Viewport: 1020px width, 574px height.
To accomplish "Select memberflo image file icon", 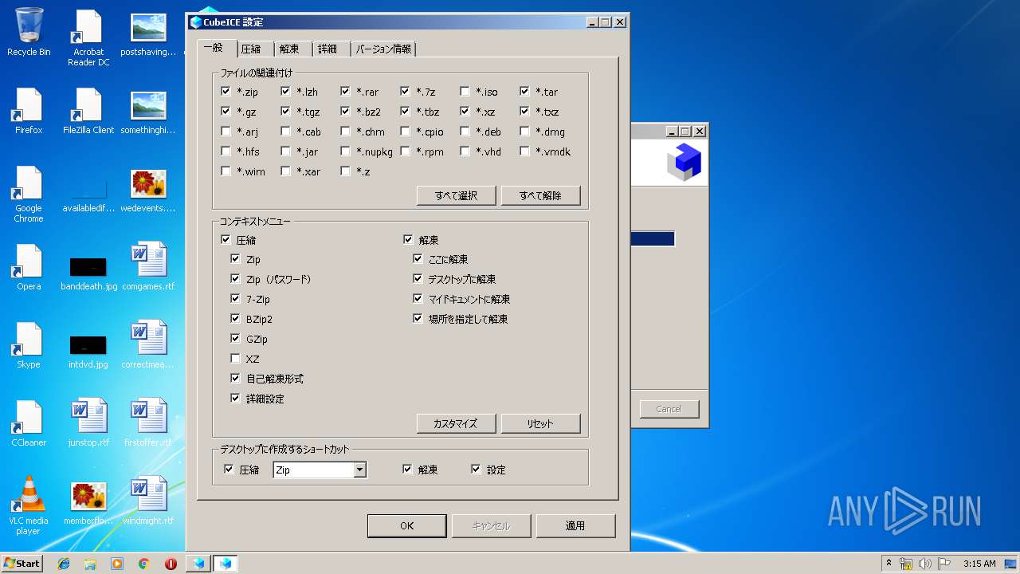I will [88, 503].
